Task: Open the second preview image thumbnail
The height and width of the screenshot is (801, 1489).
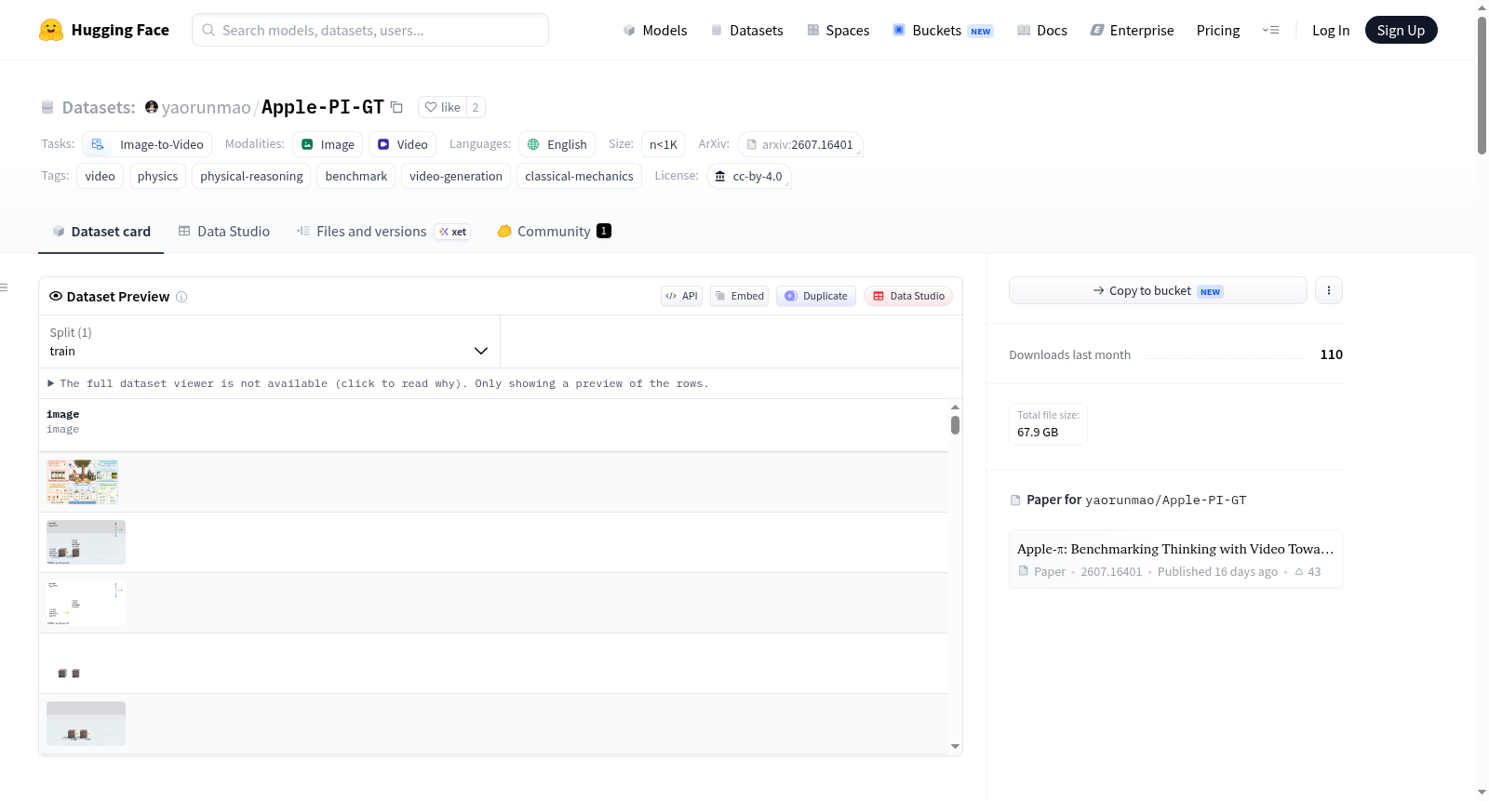Action: (86, 542)
